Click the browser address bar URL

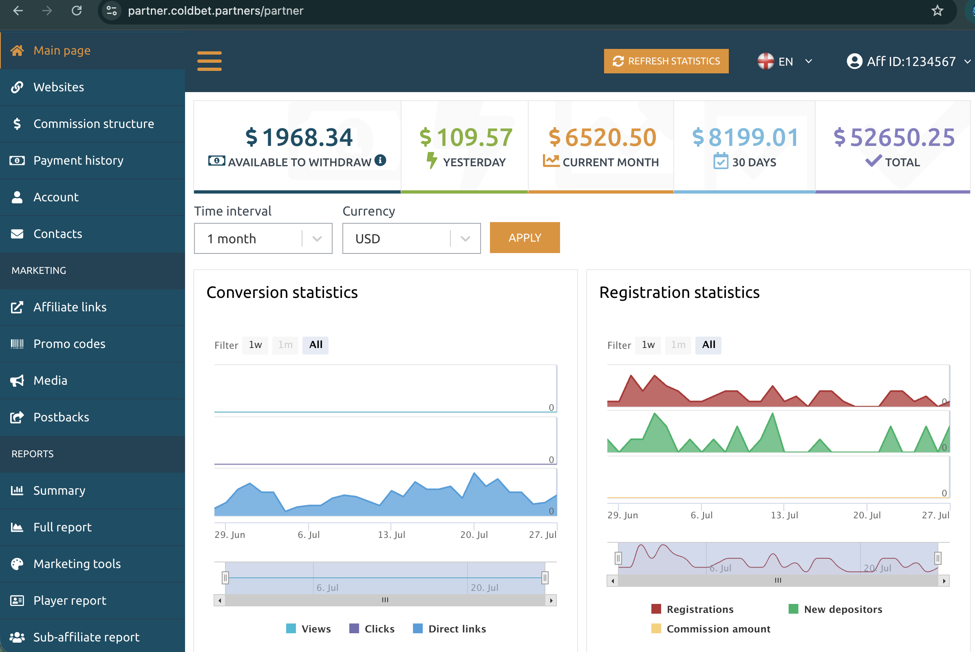coord(216,11)
